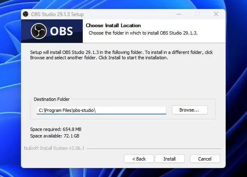Click 'OBS Studio 29.1.3 Setup' window title
Screen dimensions: 247x177
click(58, 14)
